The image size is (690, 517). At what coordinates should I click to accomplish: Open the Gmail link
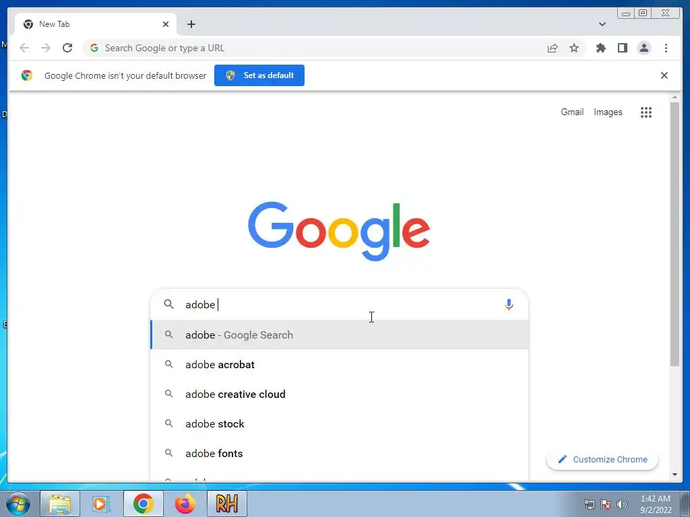572,112
